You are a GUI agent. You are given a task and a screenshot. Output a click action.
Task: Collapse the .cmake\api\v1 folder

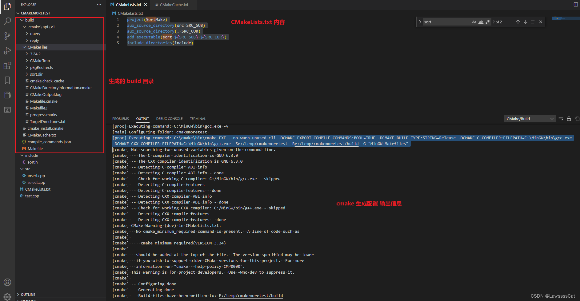[x=60, y=27]
